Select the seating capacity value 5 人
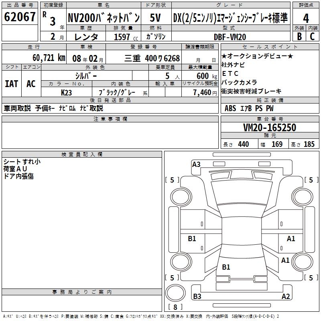321x321 pixels. tap(172, 76)
